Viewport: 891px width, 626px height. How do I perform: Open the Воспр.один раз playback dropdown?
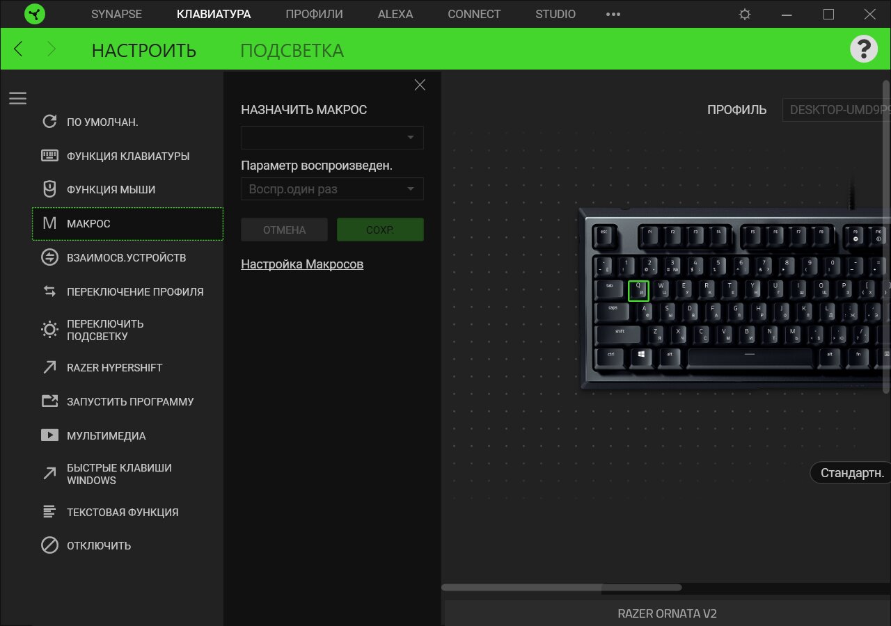click(x=332, y=188)
